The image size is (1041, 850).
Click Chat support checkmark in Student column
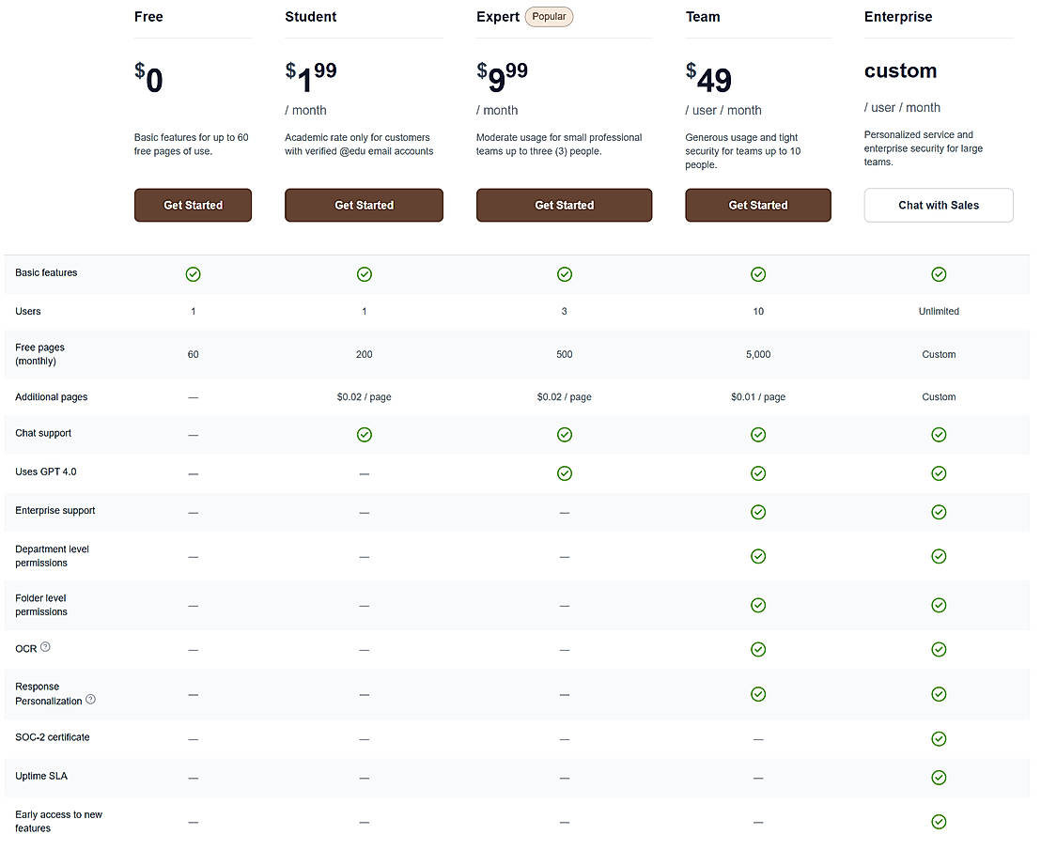(365, 435)
